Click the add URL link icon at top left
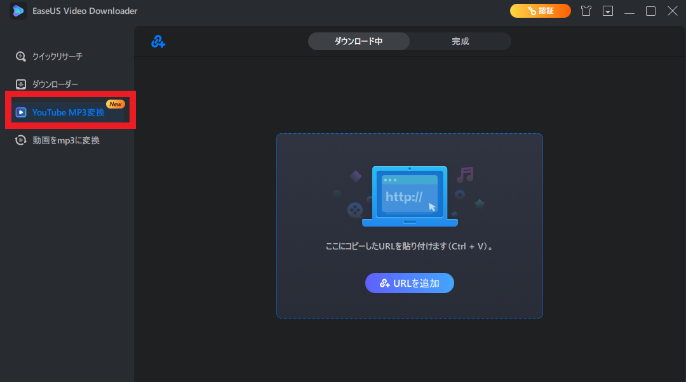This screenshot has width=686, height=382. pos(158,41)
